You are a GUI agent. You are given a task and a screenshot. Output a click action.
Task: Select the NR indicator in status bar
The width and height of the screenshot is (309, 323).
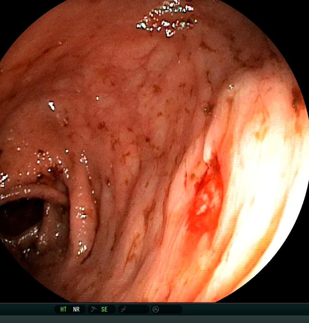click(x=76, y=309)
